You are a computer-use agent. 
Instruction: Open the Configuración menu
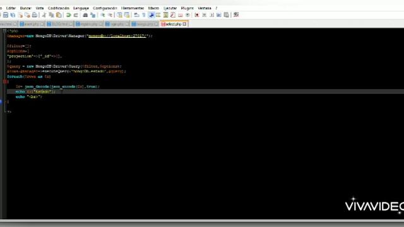105,8
